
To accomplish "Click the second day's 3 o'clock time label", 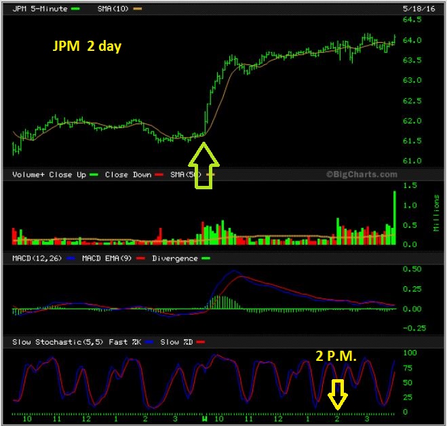I will click(x=367, y=419).
